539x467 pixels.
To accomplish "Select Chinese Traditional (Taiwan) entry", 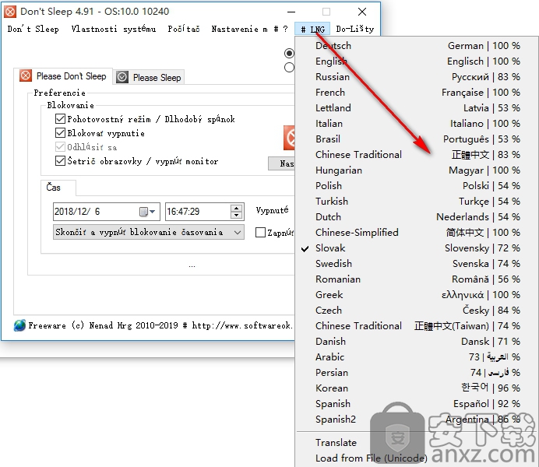I will click(x=417, y=326).
